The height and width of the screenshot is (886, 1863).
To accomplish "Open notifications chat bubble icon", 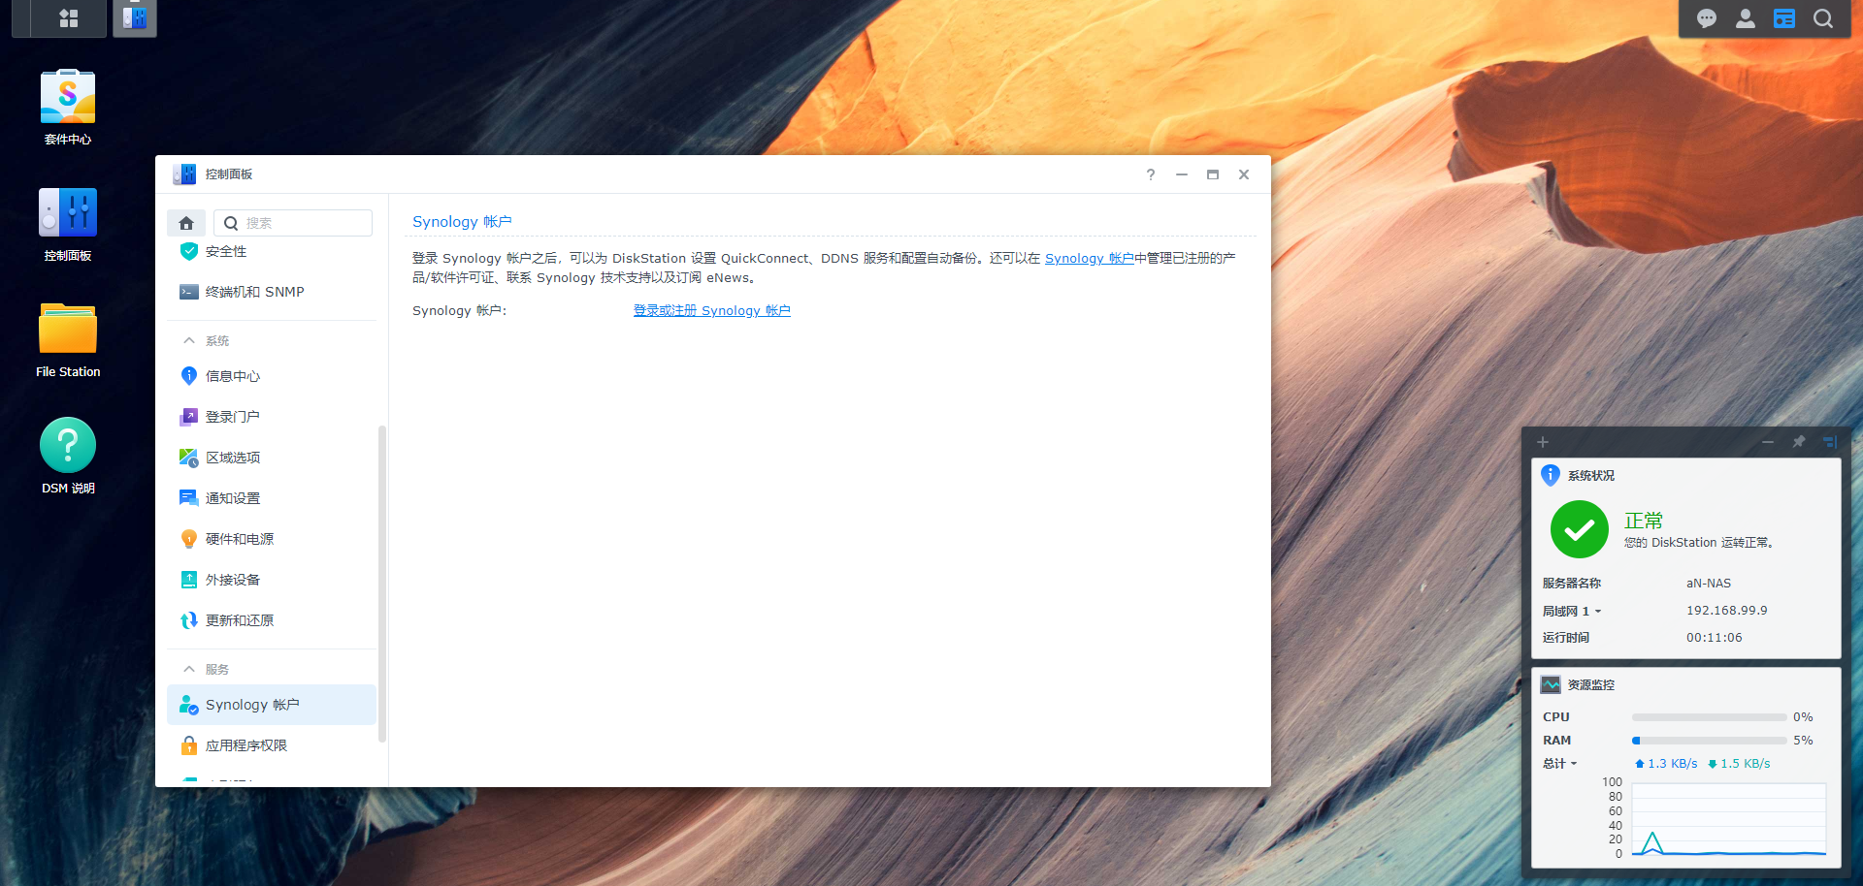I will pyautogui.click(x=1707, y=18).
